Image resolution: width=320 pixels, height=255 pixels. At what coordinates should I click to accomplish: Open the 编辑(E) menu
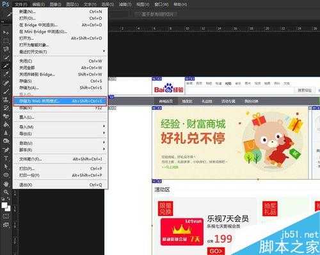(38, 4)
